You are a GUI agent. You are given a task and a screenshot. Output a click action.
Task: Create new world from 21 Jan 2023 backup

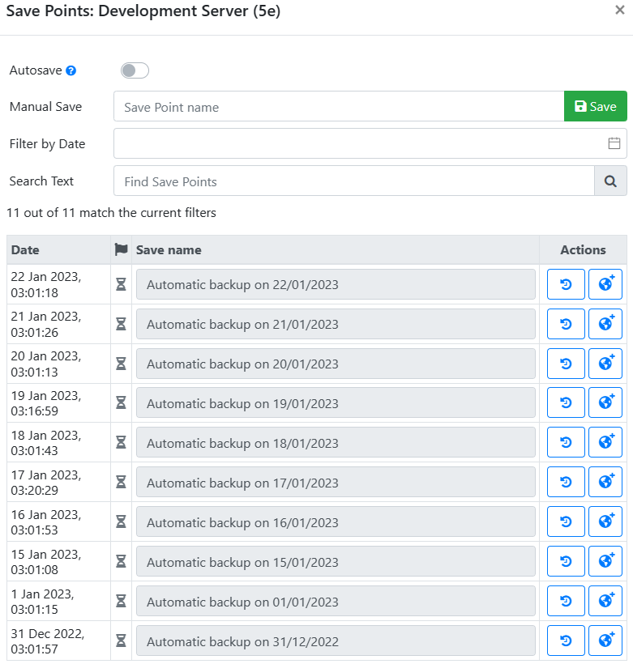605,324
